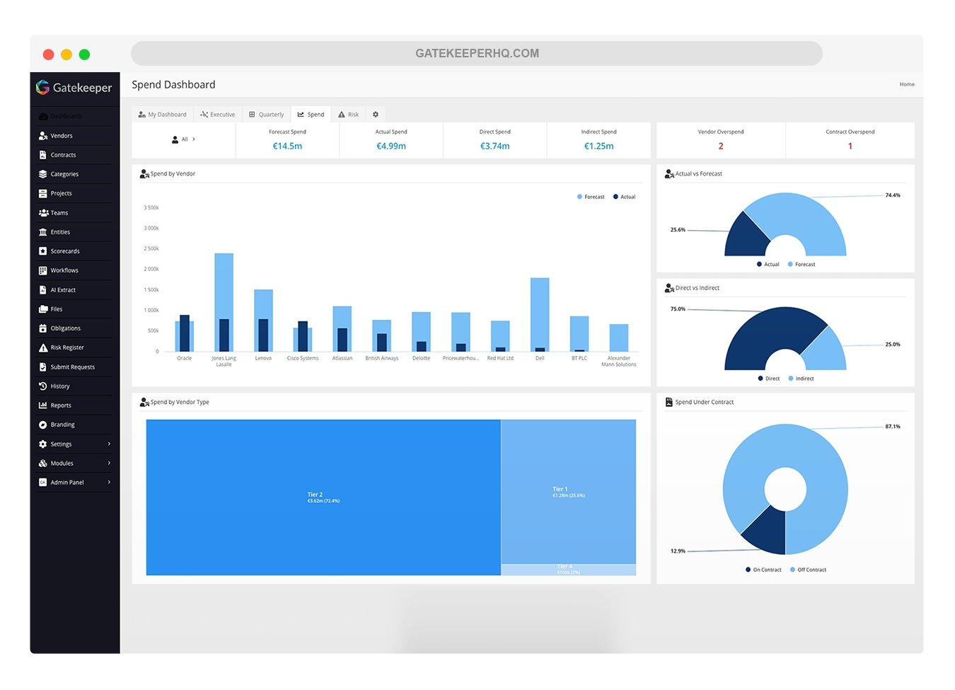Open the All vendor filter dropdown
Screen dimensions: 955x690
pos(184,139)
